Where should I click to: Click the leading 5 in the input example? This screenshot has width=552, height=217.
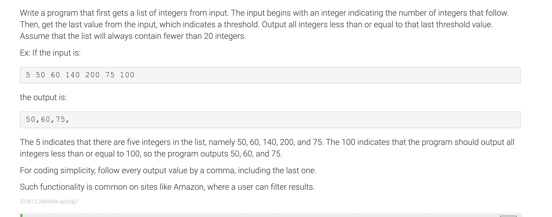click(x=28, y=75)
